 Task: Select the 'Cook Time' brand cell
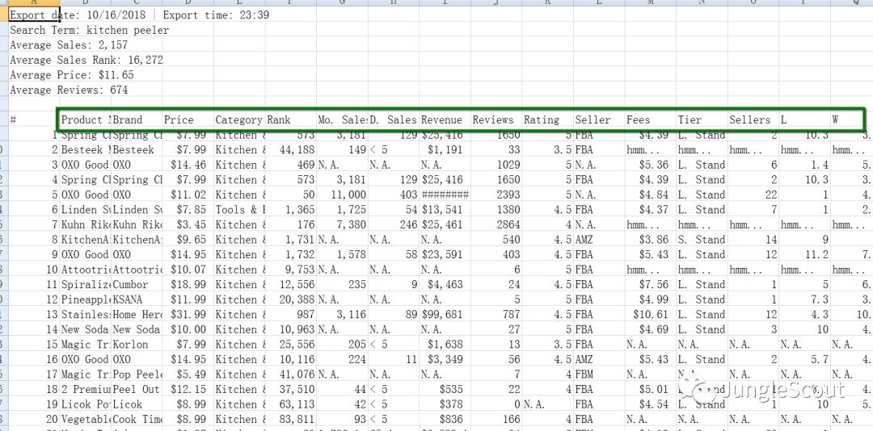137,420
